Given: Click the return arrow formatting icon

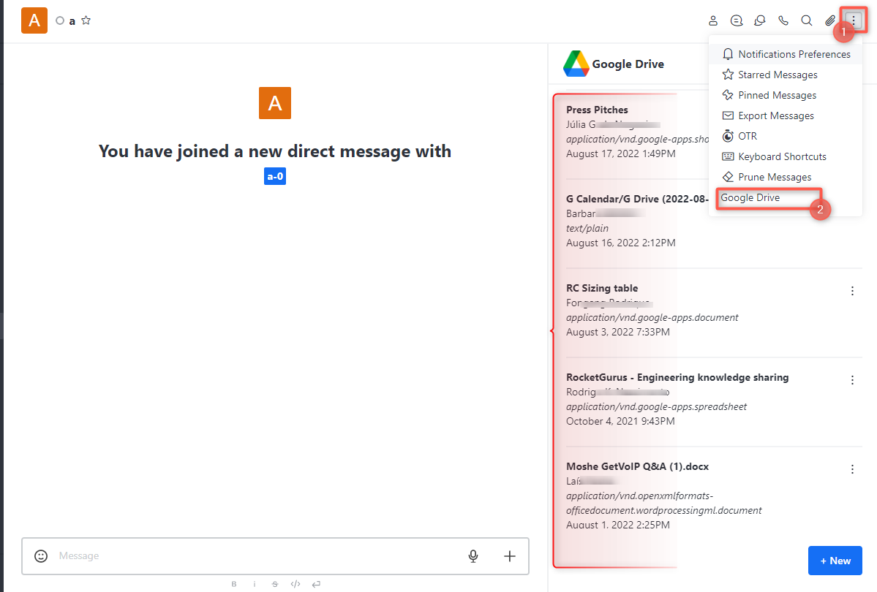Looking at the screenshot, I should [x=316, y=584].
